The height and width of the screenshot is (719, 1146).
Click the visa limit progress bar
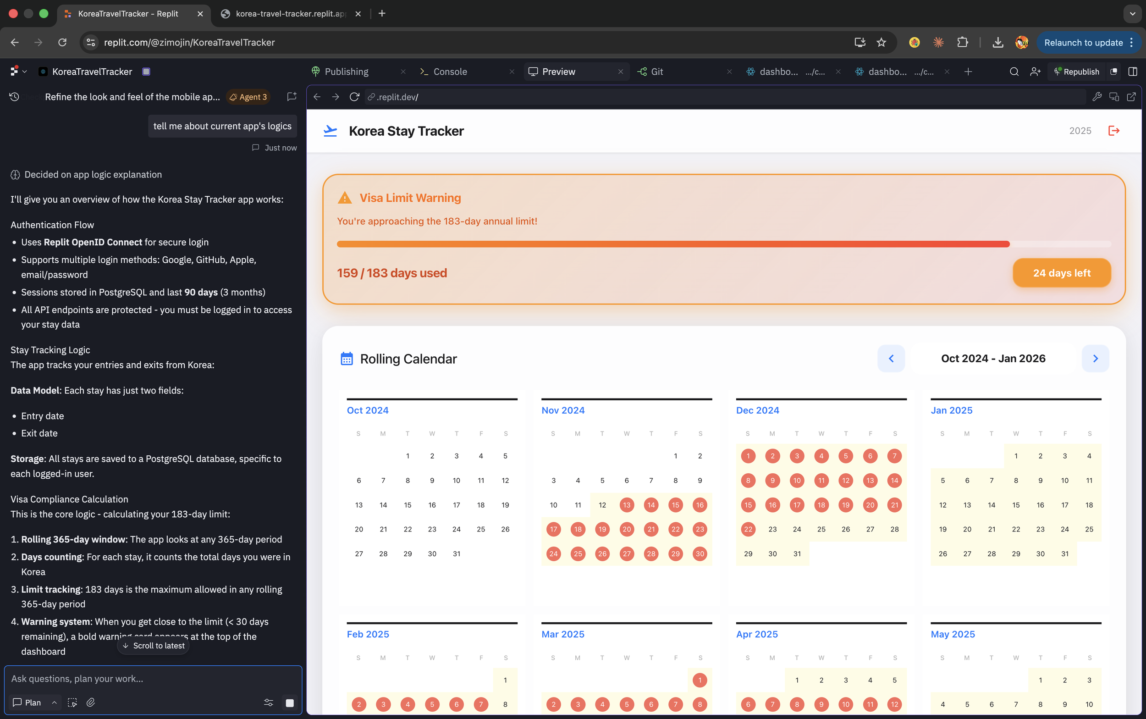click(x=723, y=244)
